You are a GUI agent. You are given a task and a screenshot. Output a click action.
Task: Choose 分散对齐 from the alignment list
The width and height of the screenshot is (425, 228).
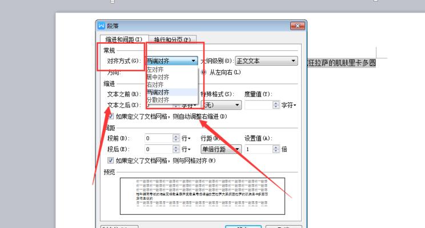point(172,100)
